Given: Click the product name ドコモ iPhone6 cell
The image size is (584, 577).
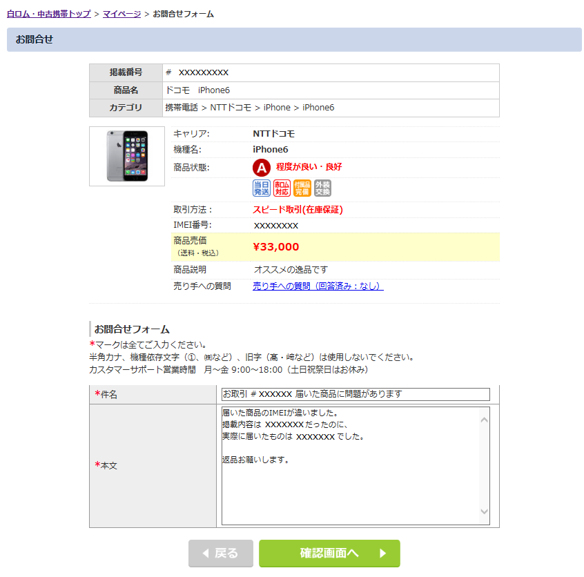Looking at the screenshot, I should [331, 90].
